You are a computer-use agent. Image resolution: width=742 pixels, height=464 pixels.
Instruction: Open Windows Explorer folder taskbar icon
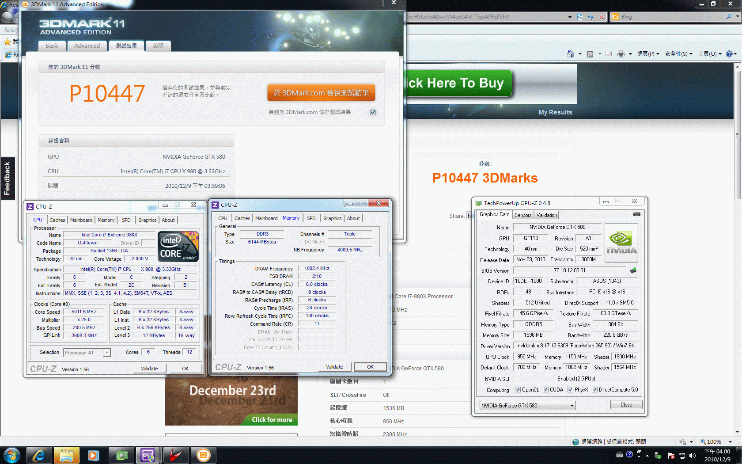67,455
